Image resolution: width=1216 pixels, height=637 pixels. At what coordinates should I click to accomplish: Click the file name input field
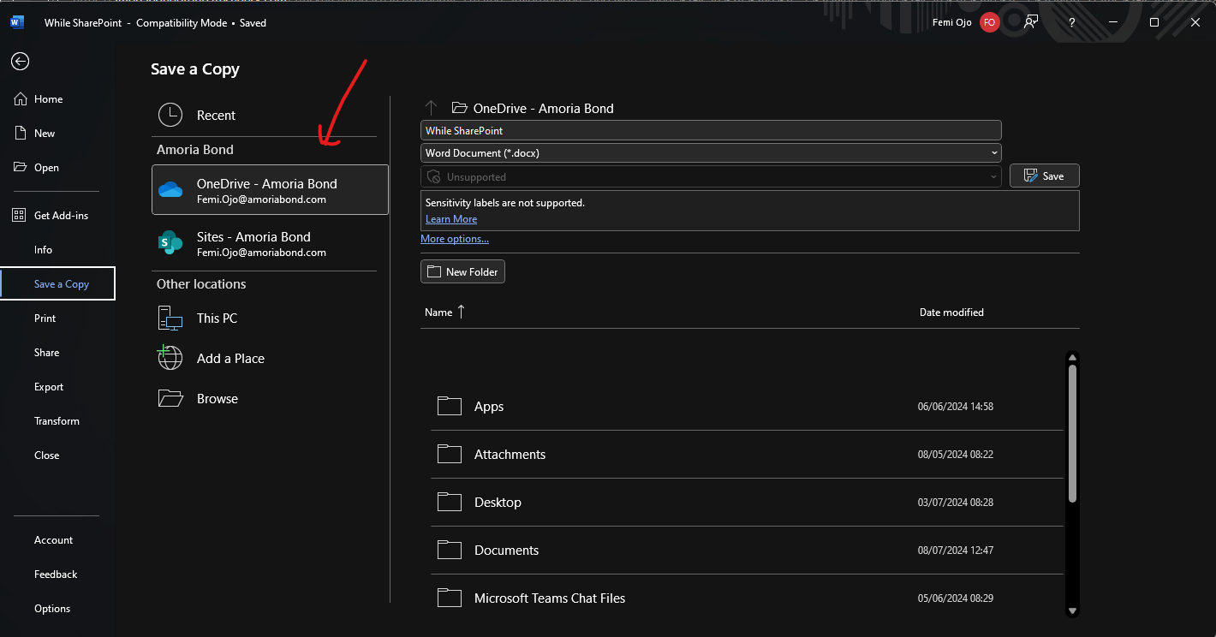pyautogui.click(x=711, y=130)
